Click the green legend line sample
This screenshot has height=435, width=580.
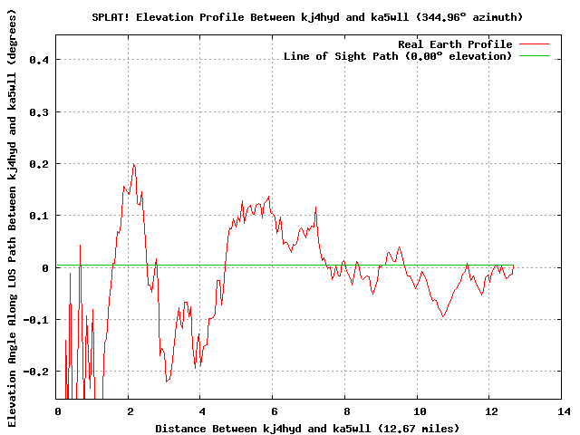click(x=534, y=56)
